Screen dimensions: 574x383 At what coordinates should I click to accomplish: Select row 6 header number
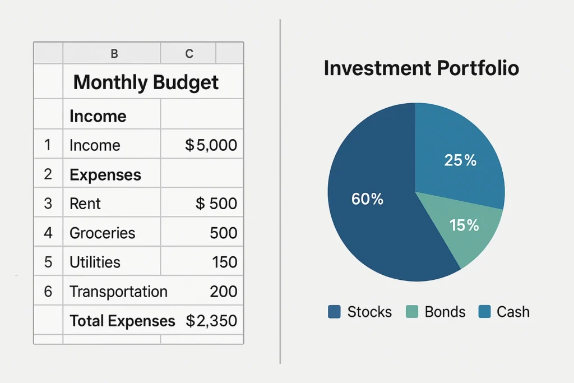point(48,291)
